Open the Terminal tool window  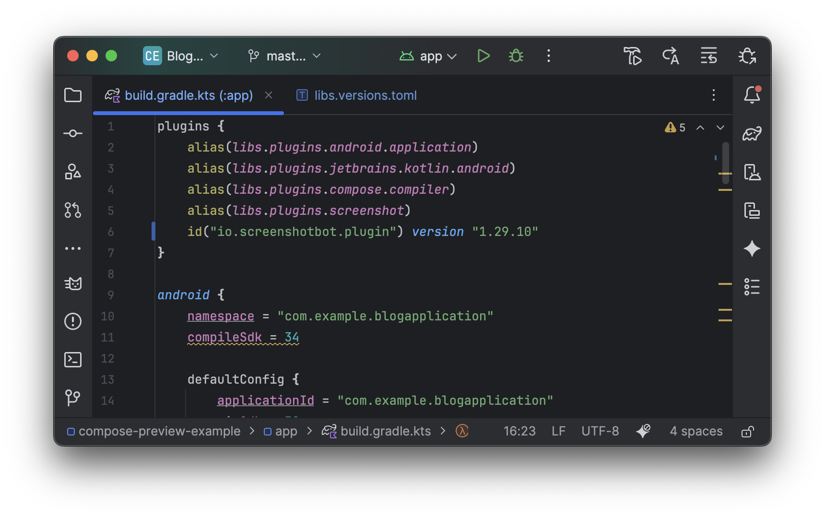(73, 360)
